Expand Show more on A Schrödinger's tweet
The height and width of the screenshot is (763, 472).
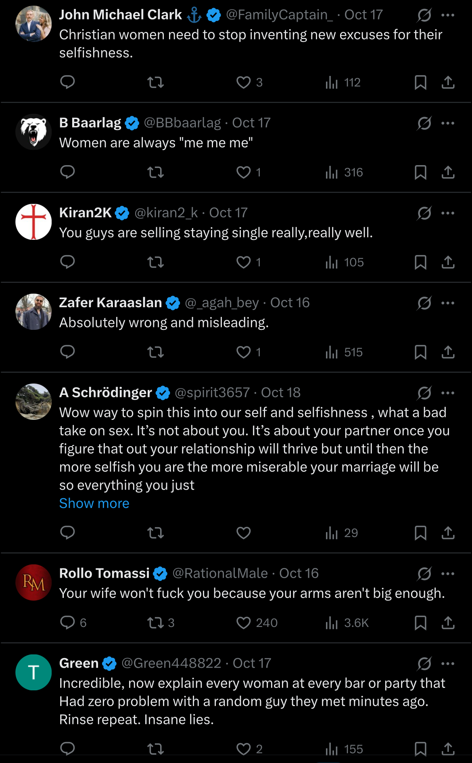[x=94, y=503]
